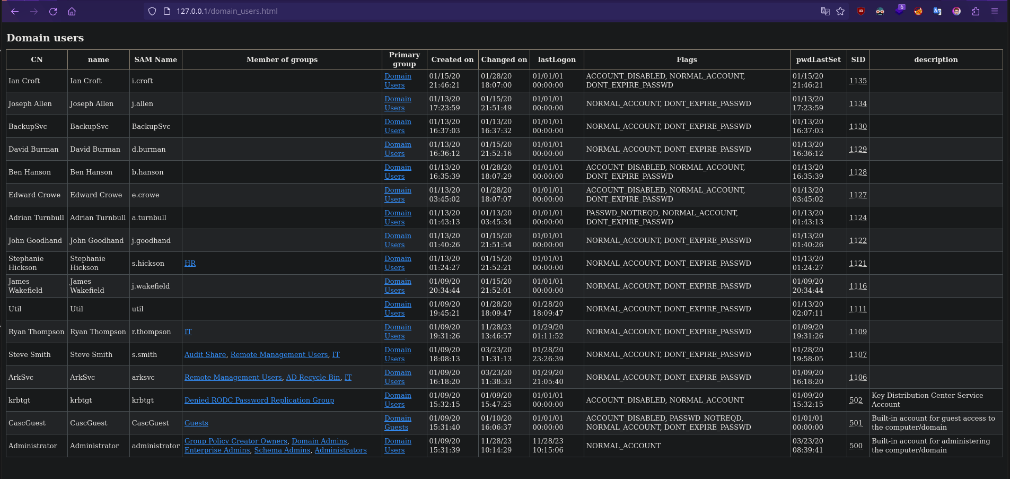Click the Enterprise Admins link

[x=217, y=450]
